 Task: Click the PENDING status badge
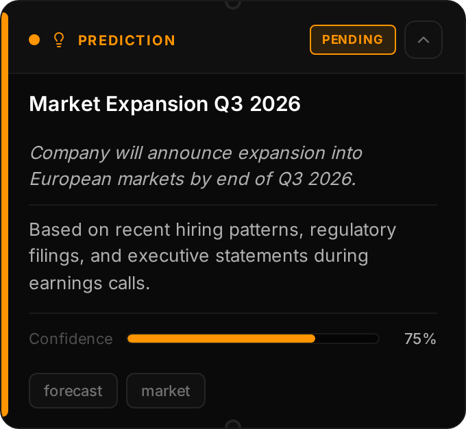353,40
